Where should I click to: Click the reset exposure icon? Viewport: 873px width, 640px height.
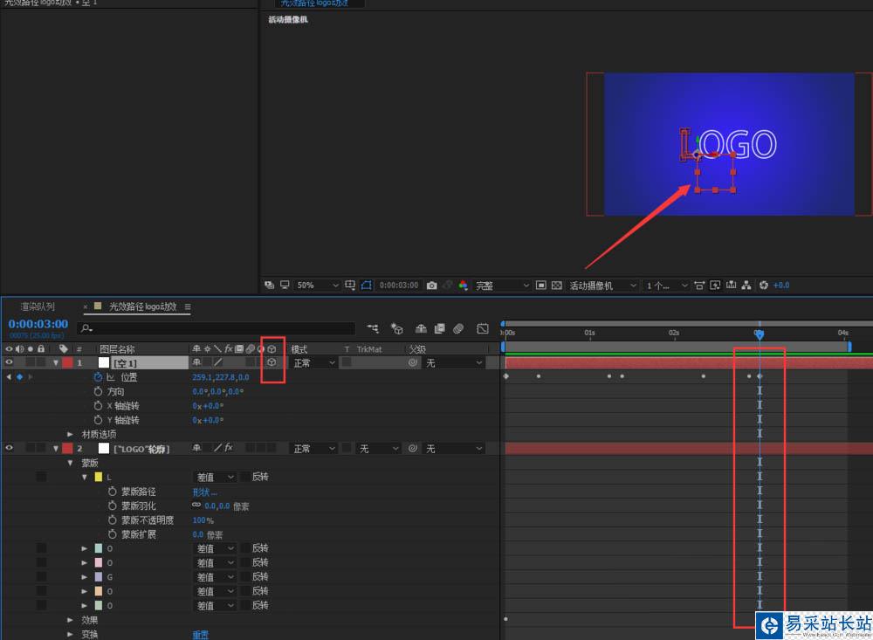pos(763,286)
